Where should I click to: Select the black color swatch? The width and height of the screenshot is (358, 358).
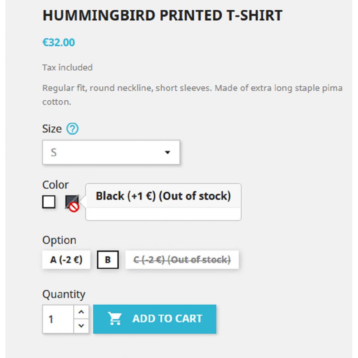72,202
